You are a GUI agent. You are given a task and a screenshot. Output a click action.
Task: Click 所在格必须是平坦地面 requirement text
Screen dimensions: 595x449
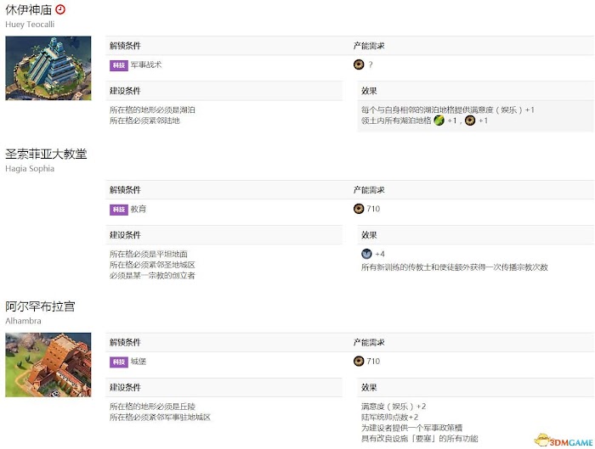click(149, 254)
